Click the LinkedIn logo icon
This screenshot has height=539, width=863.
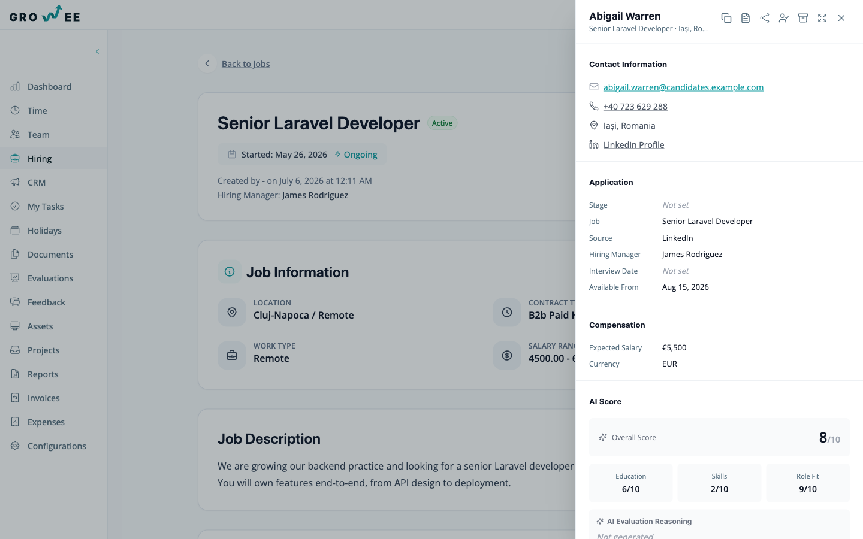coord(594,144)
